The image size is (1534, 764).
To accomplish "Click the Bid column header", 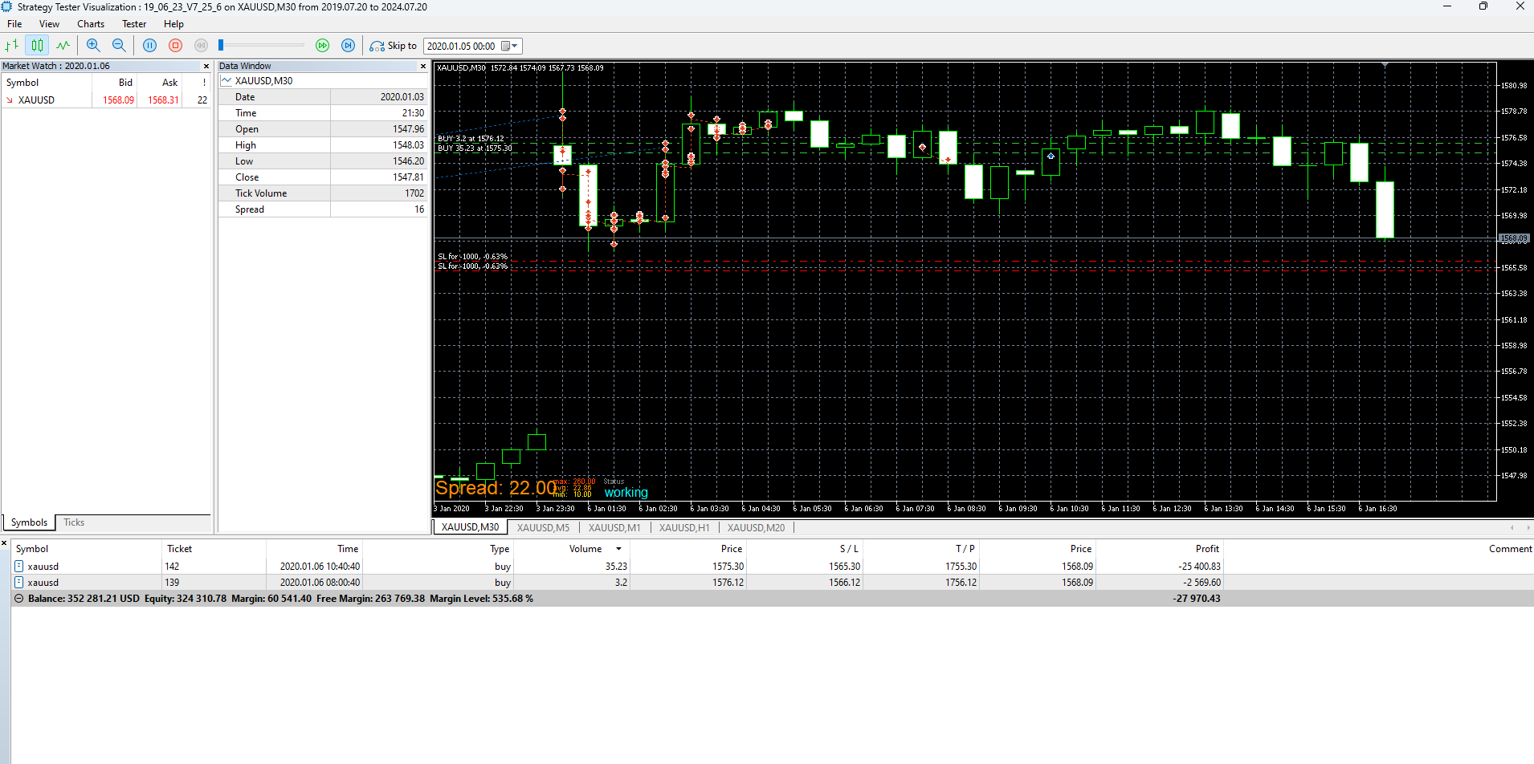I will pos(125,83).
